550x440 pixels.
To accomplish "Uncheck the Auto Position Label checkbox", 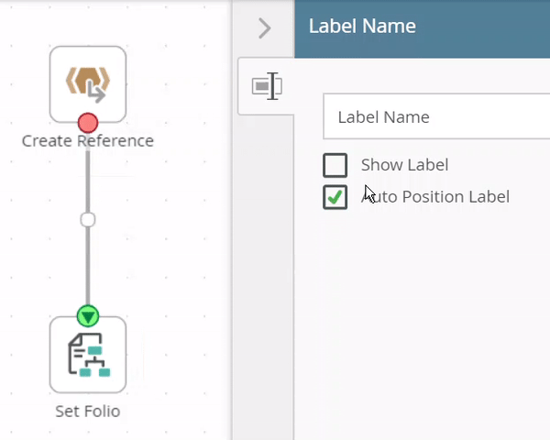I will coord(335,197).
